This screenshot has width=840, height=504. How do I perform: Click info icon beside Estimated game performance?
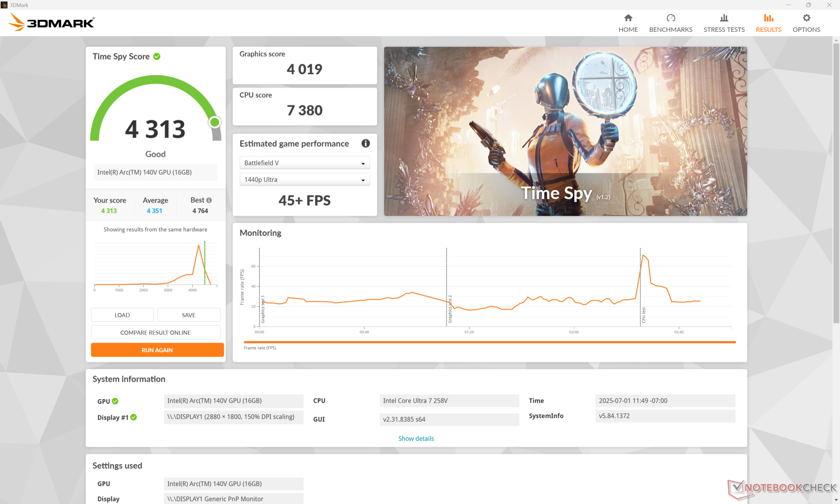pos(365,143)
